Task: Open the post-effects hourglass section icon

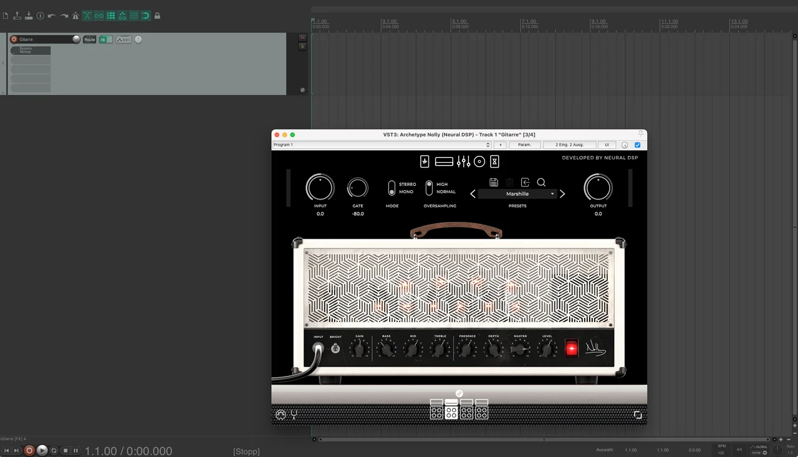Action: [x=494, y=161]
